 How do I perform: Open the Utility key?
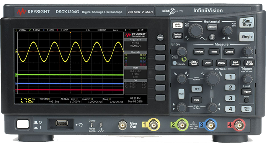click(x=207, y=63)
